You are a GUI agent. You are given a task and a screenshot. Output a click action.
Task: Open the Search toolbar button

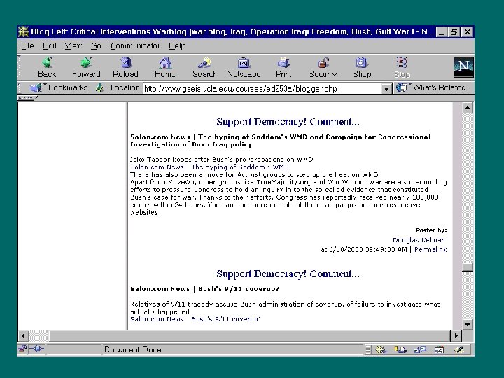coord(204,67)
